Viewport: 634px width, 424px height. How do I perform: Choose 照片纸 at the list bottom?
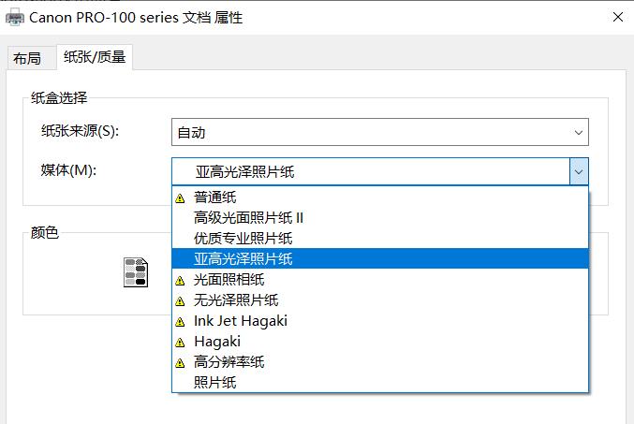(379, 382)
